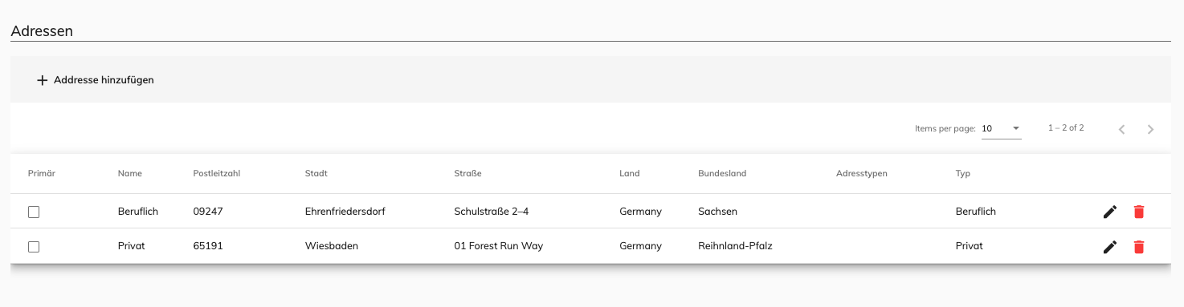
Task: Edit the Beruflich address row
Action: [1110, 212]
